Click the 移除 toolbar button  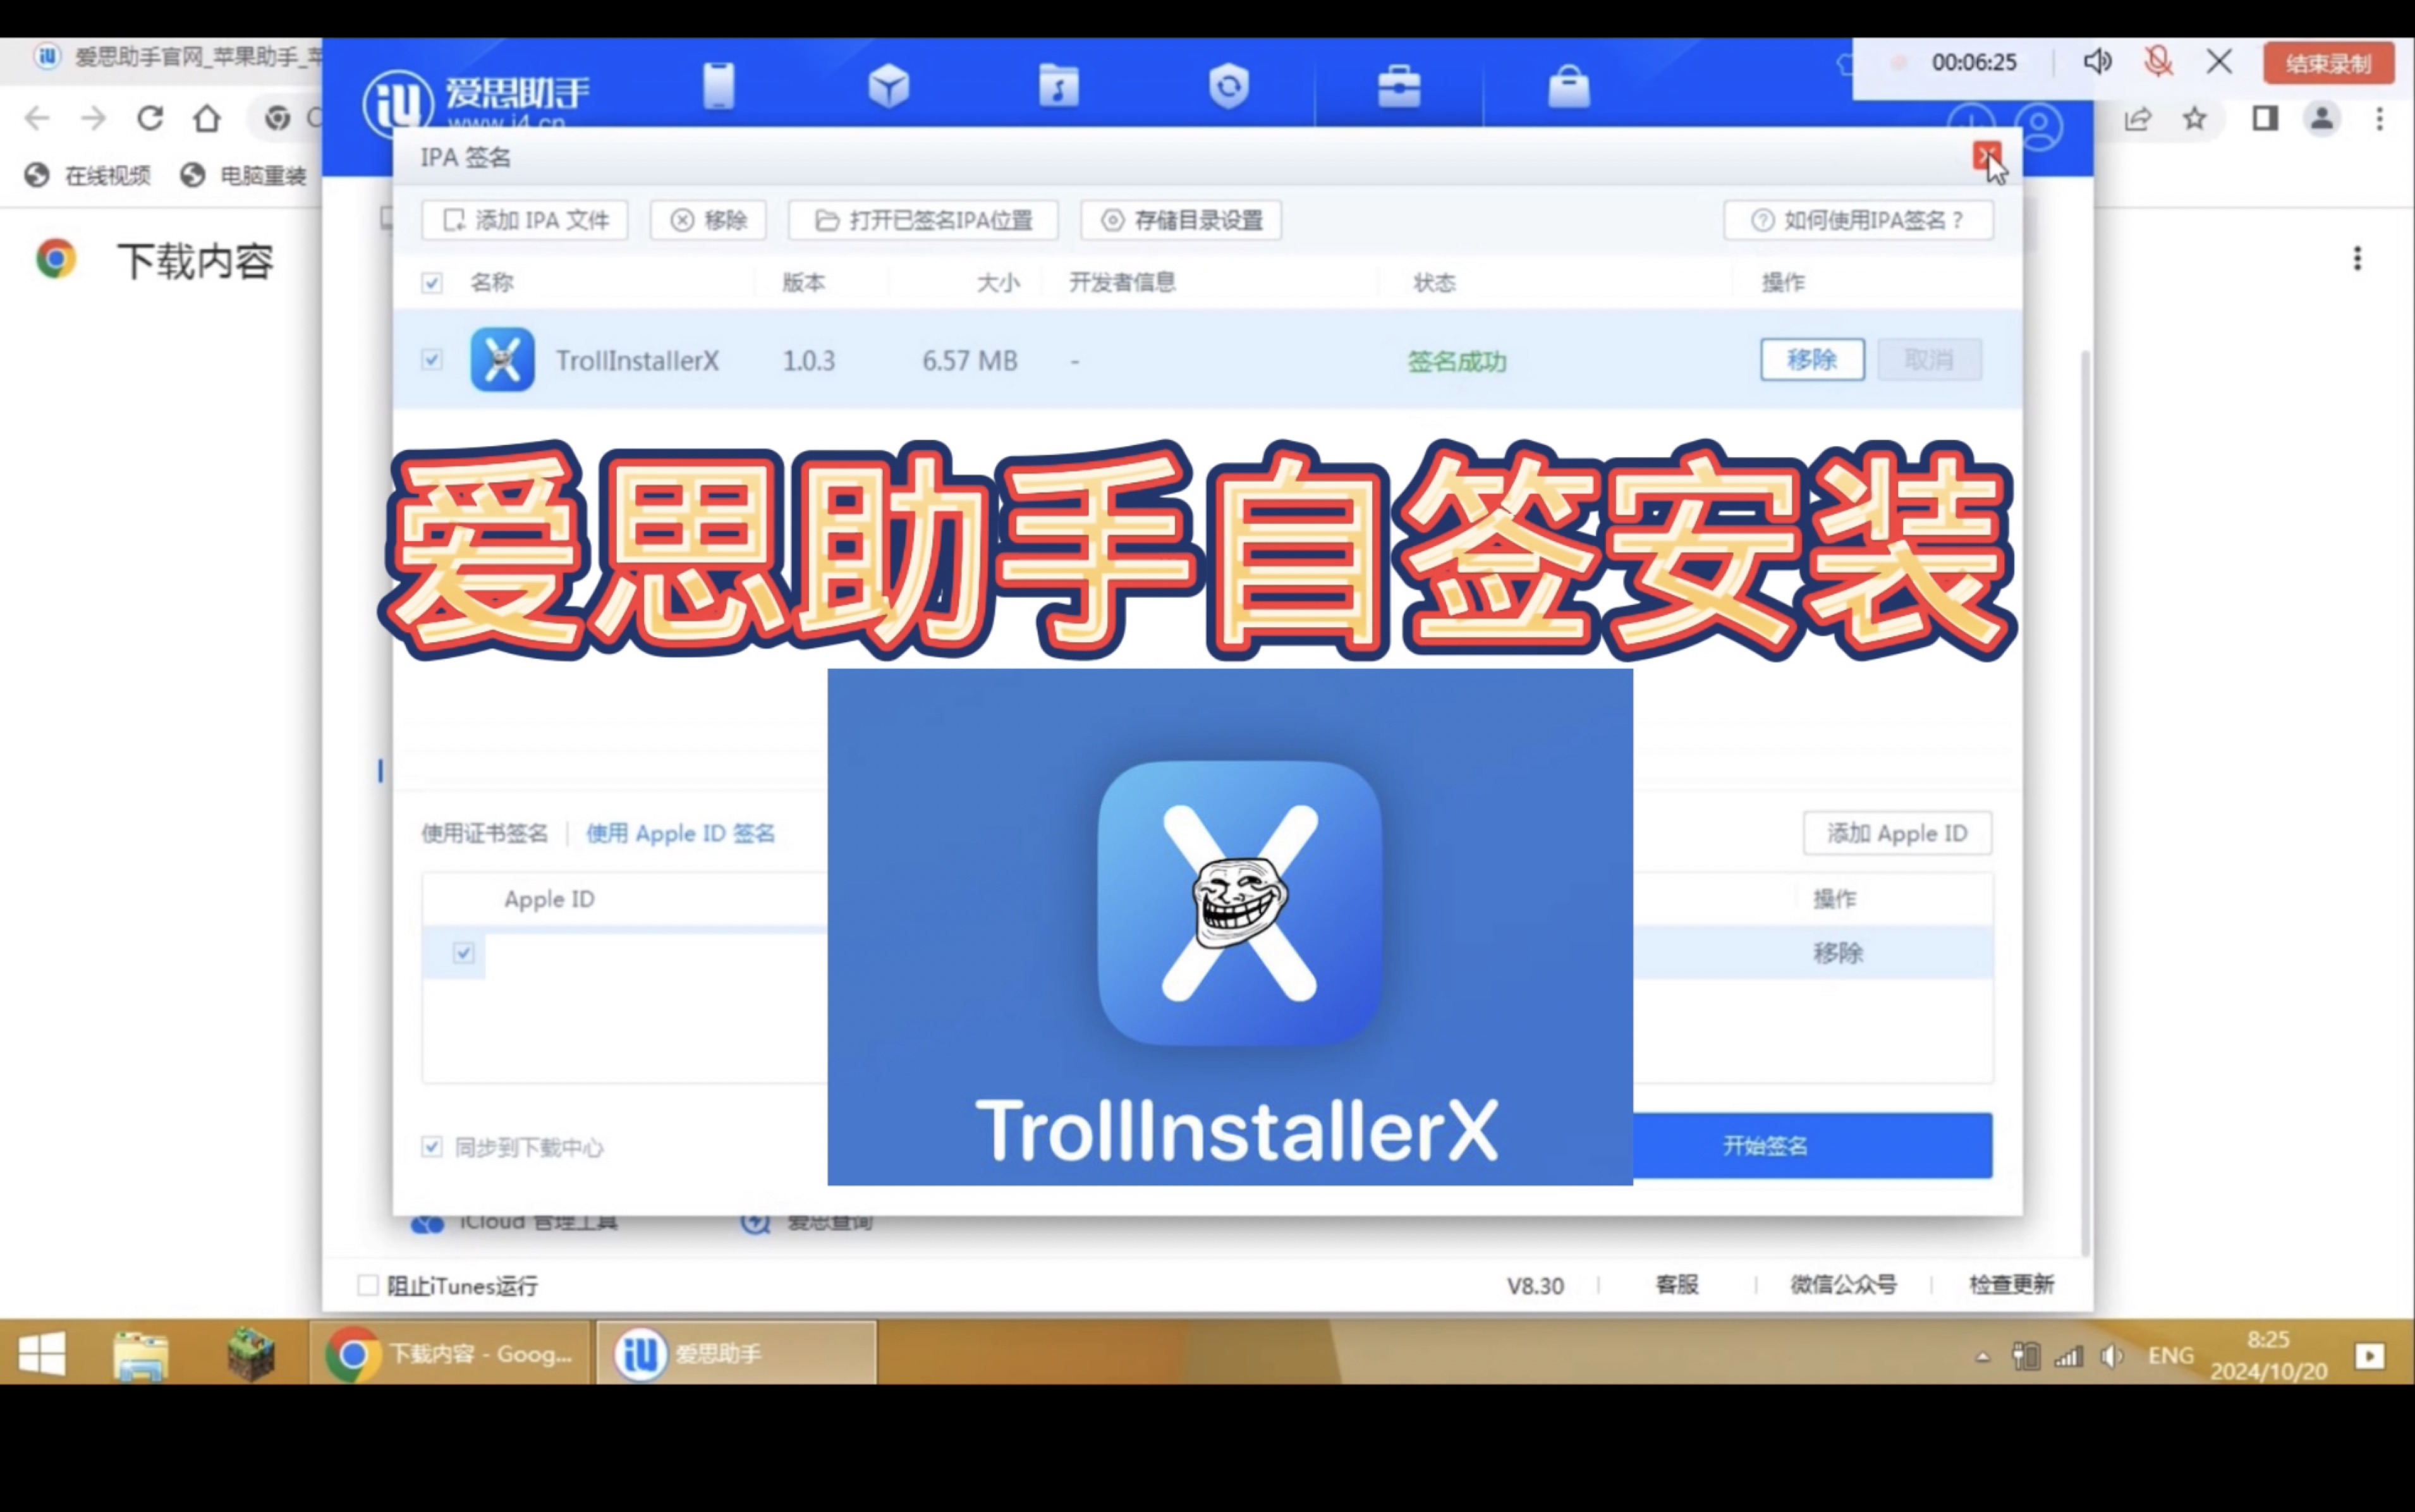tap(708, 220)
